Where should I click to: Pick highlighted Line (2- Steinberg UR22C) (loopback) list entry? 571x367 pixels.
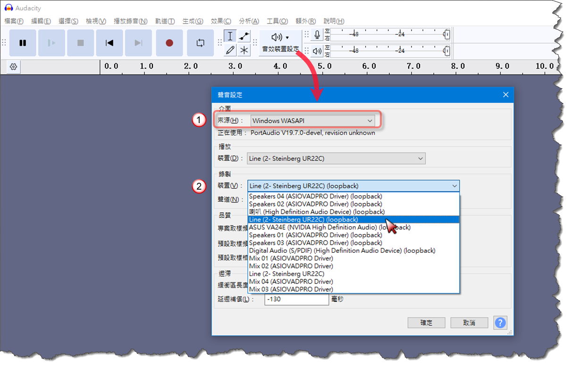click(353, 219)
